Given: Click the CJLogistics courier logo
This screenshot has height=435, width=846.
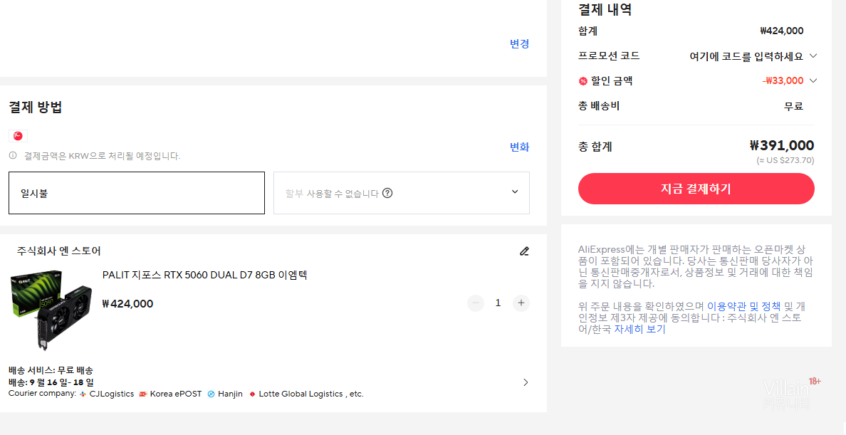Looking at the screenshot, I should click(x=83, y=394).
